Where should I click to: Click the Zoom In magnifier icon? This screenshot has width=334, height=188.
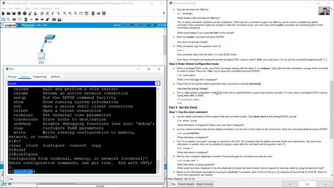pyautogui.click(x=65, y=14)
